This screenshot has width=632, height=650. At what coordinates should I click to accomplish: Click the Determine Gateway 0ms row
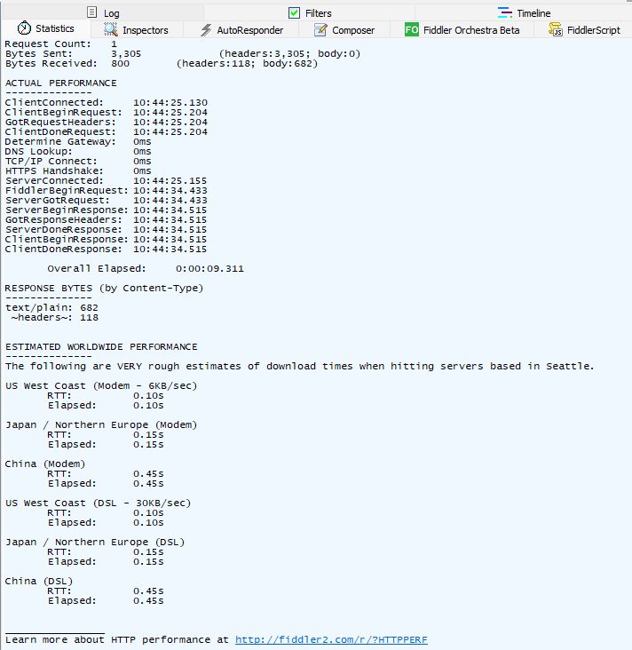pyautogui.click(x=78, y=142)
